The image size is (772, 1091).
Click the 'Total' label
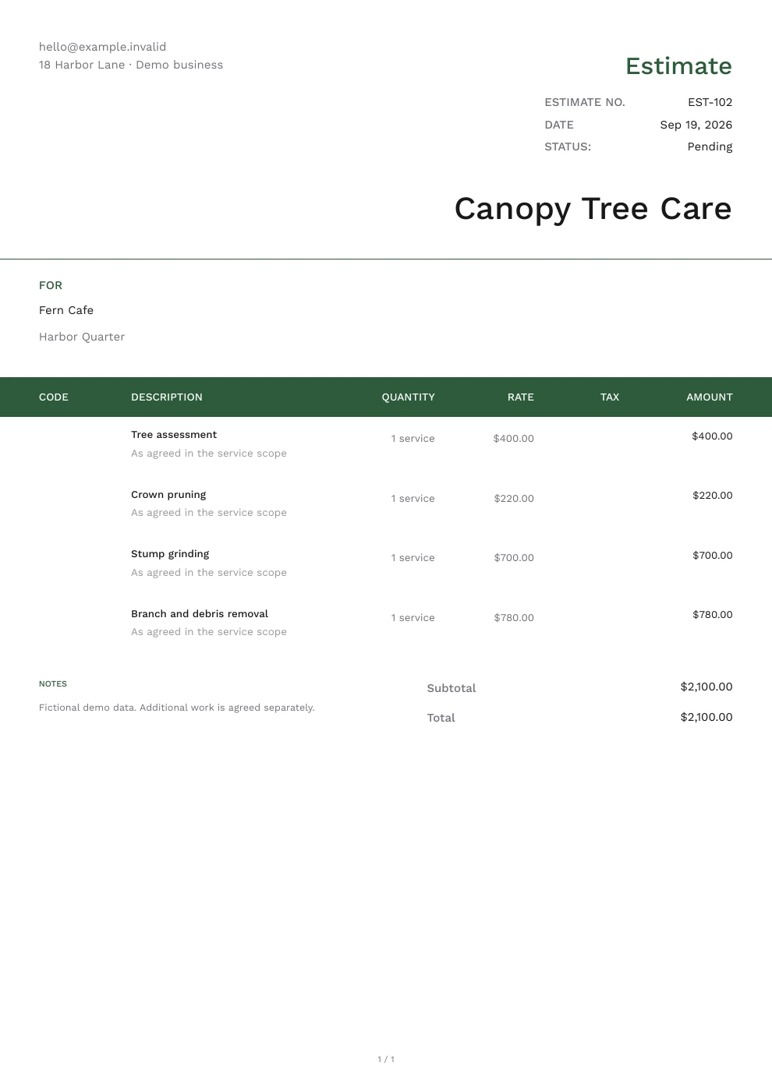click(x=441, y=718)
